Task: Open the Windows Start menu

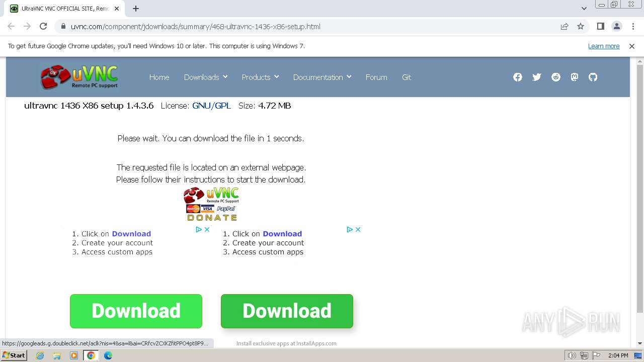Action: point(14,355)
